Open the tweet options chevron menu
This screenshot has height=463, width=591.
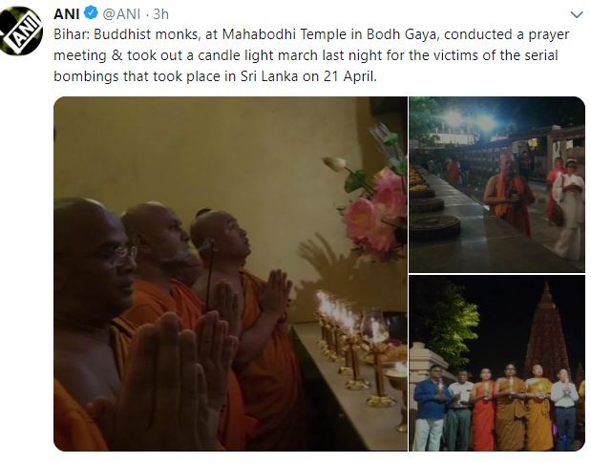578,15
